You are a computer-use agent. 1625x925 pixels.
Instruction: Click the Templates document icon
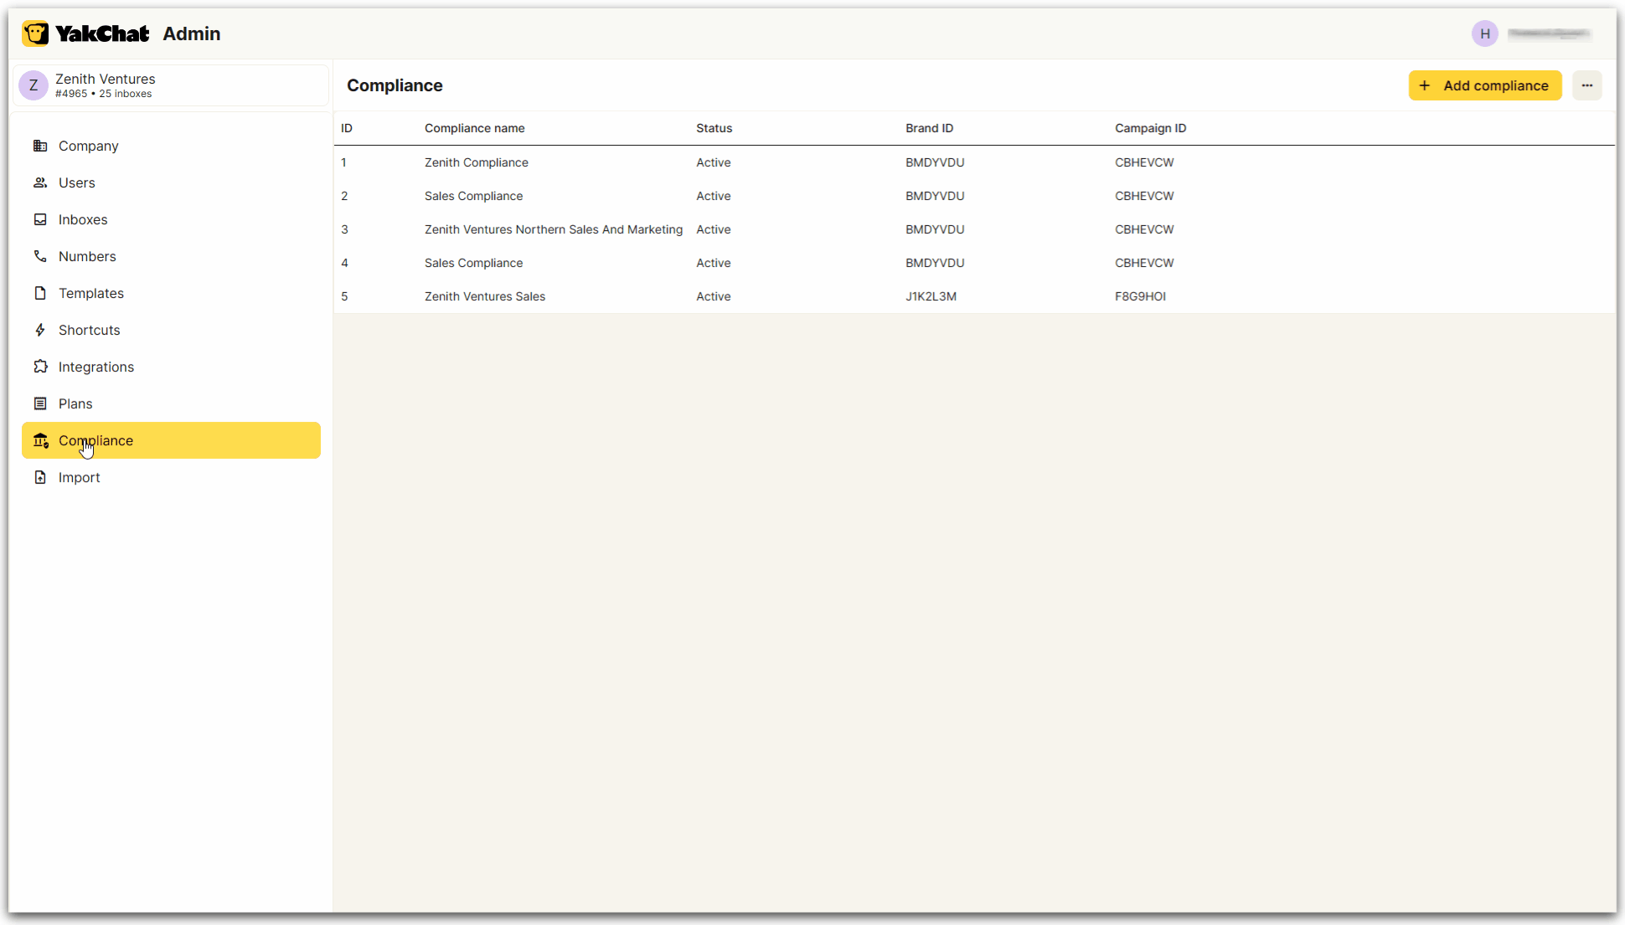pyautogui.click(x=40, y=293)
